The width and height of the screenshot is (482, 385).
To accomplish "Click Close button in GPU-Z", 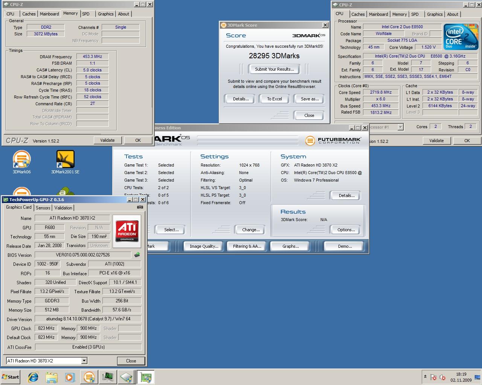I will tap(131, 361).
